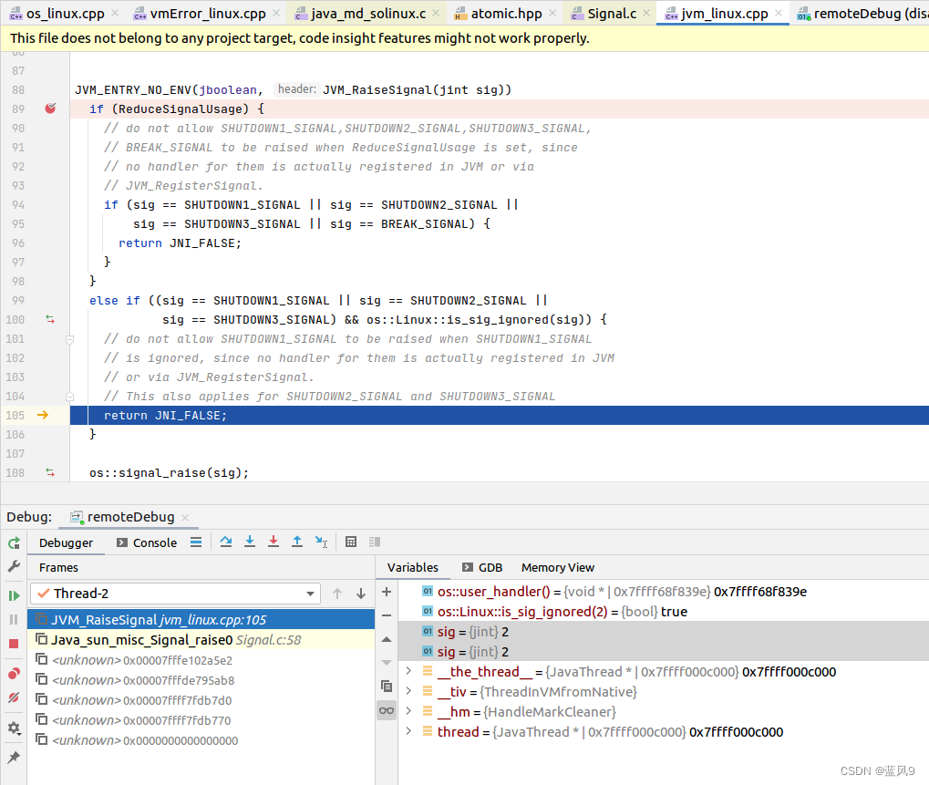Switch to Signal.c tab

click(611, 13)
